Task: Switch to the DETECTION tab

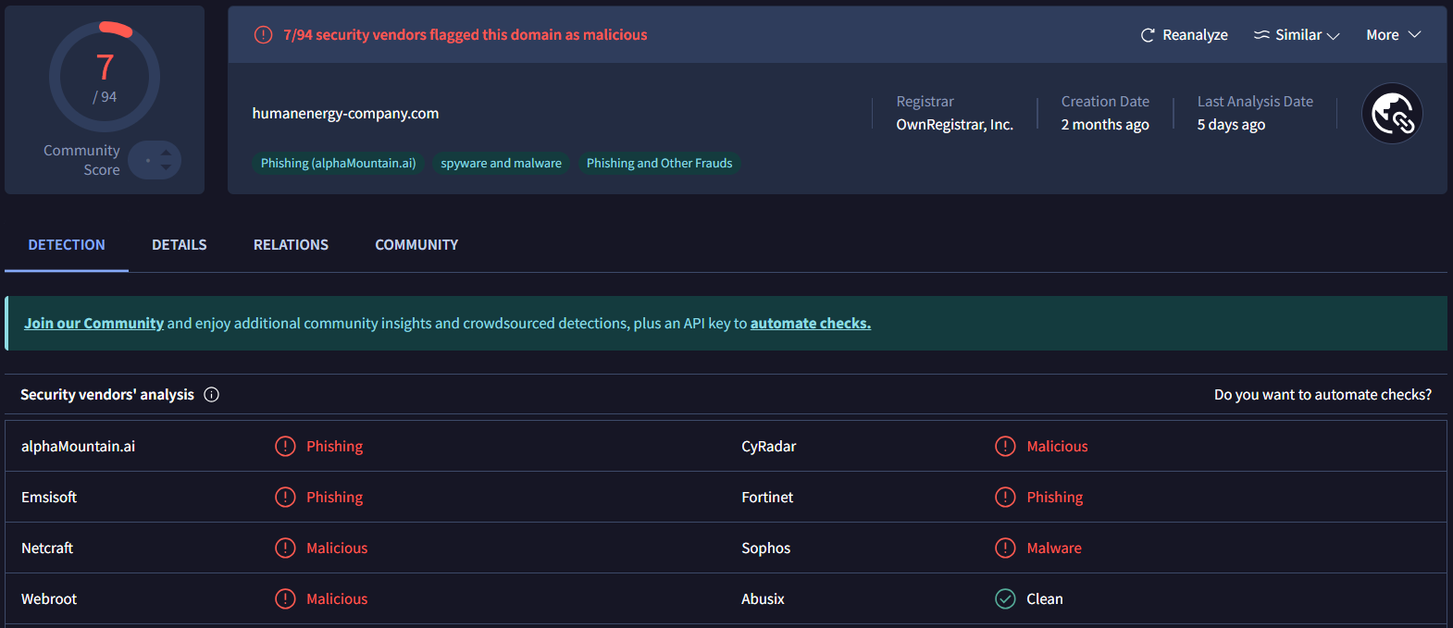Action: point(67,245)
